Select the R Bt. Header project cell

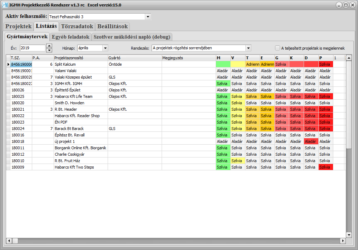81,109
